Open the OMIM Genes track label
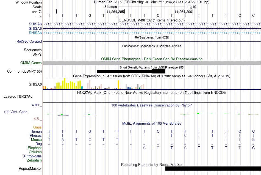 click(31, 63)
